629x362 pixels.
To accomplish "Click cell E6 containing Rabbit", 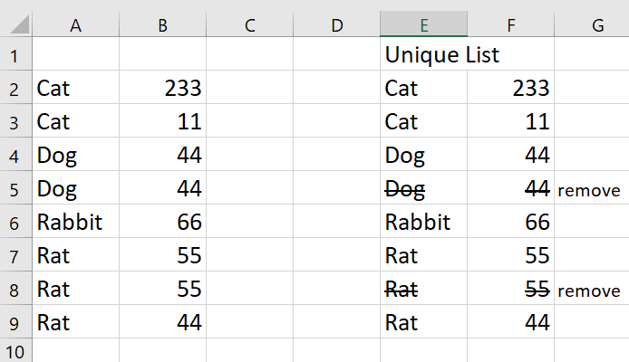I will 424,221.
